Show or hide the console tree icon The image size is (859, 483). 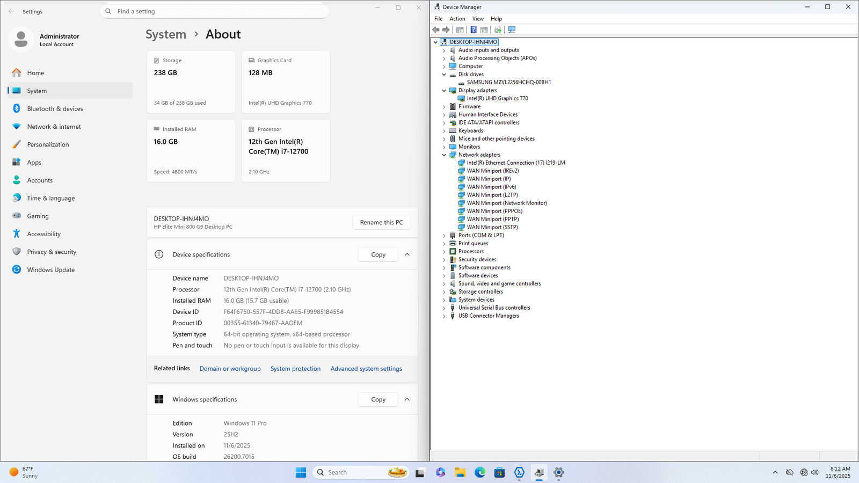[x=460, y=30]
